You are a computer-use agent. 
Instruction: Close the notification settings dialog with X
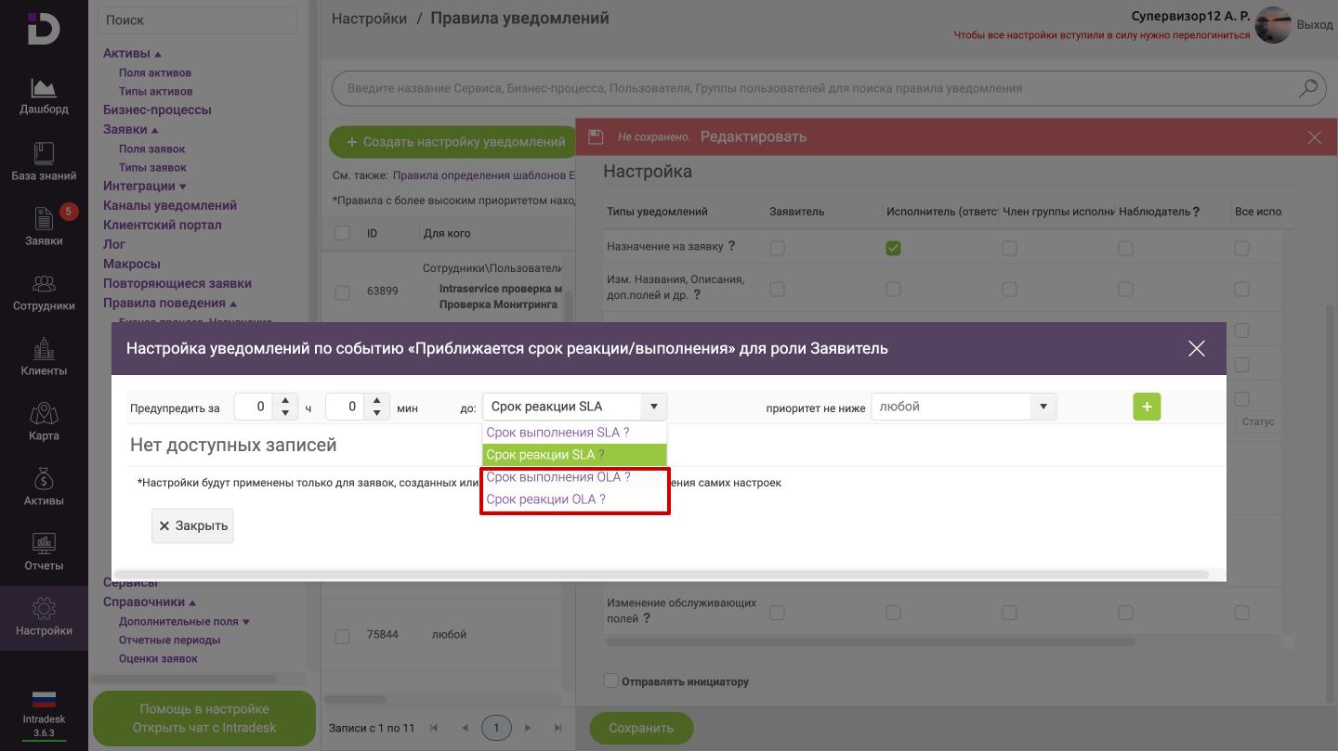coord(1196,348)
